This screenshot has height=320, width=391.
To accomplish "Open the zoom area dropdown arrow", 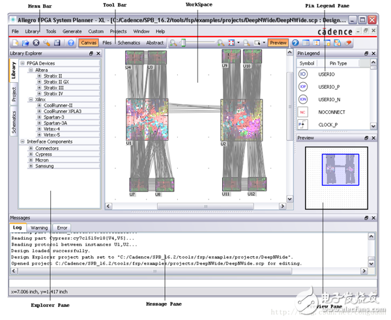I will 264,42.
